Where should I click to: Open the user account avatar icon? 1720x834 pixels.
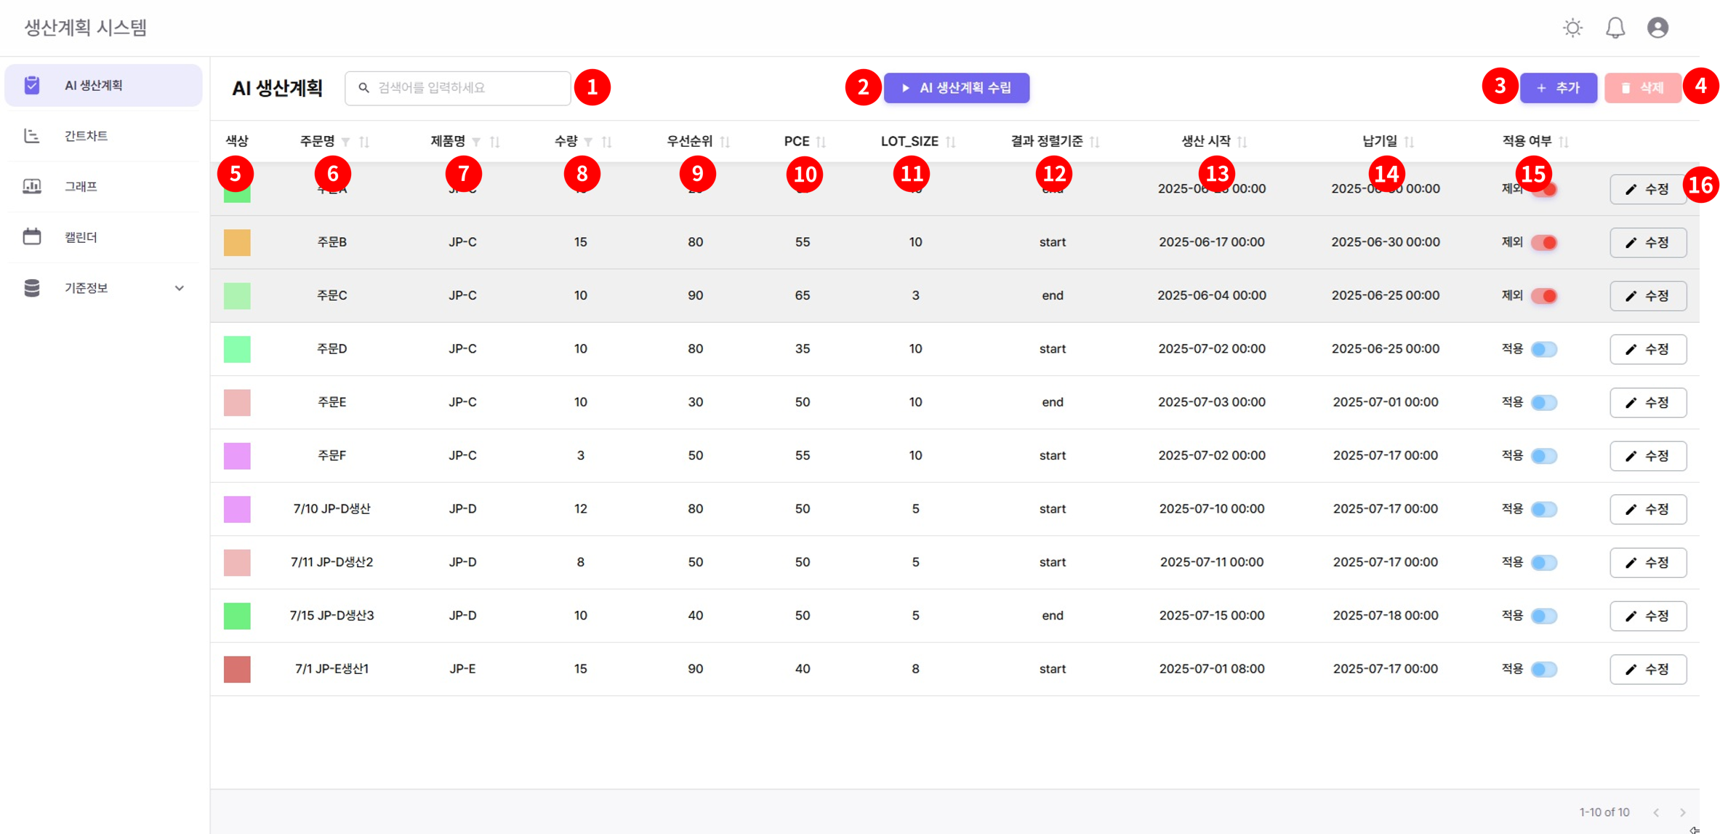[x=1657, y=28]
